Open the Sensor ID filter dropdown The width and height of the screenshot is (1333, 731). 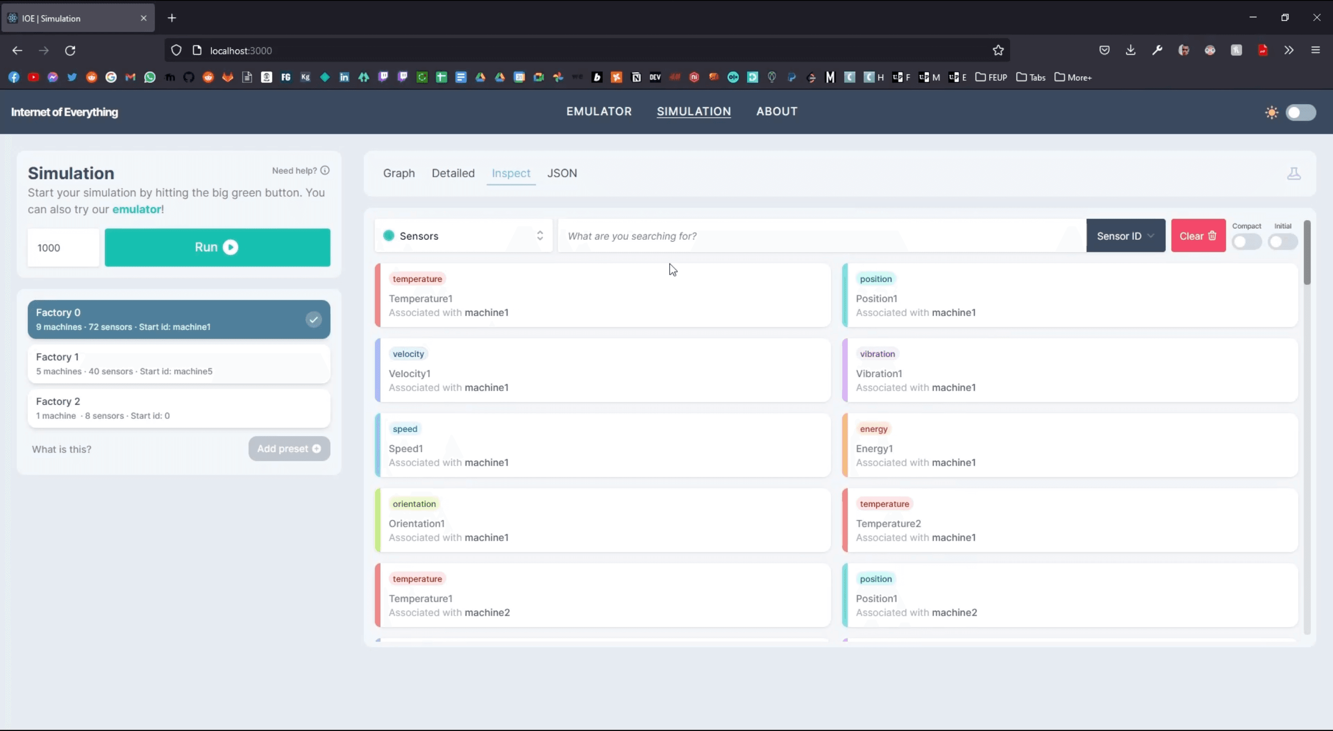click(1125, 235)
